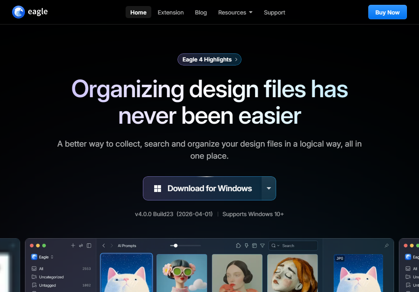Open Eagle 4 Highlights badge link
419x292 pixels.
tap(209, 59)
